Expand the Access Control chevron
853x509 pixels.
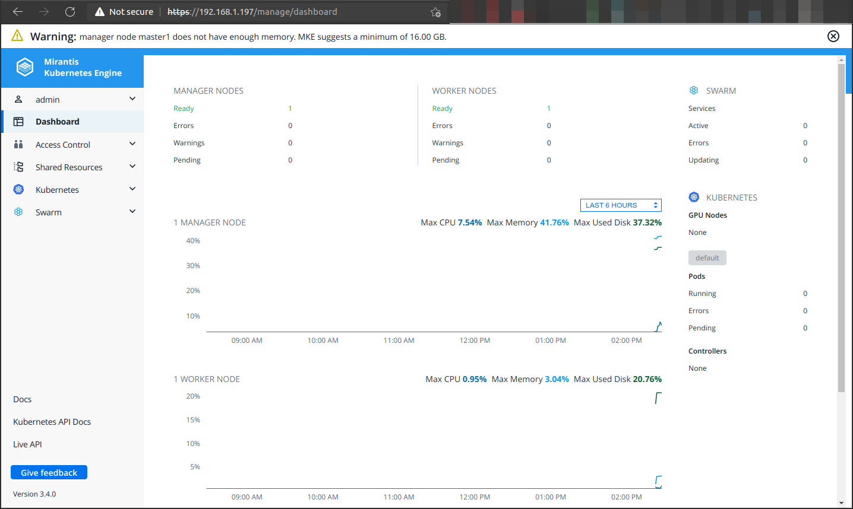pos(132,144)
